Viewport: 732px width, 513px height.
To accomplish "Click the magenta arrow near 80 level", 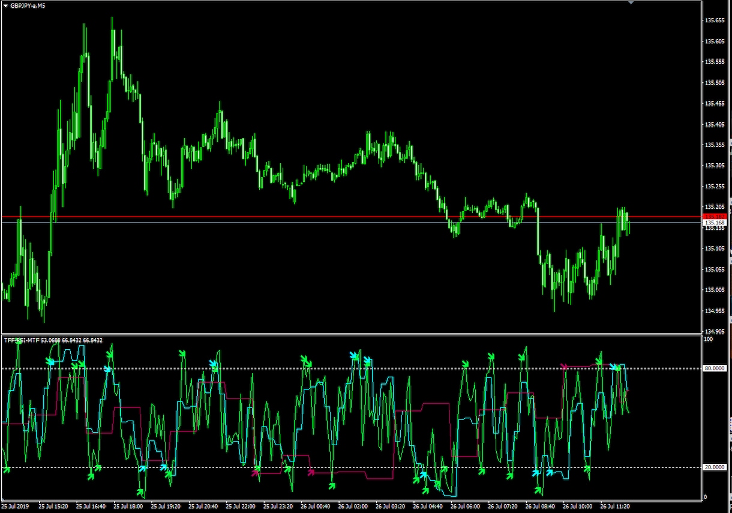I will tap(564, 365).
